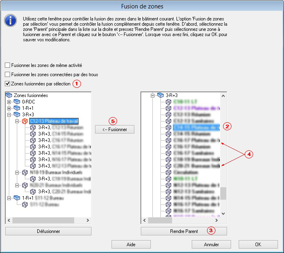Image resolution: width=284 pixels, height=253 pixels.
Task: Click the orange merged zone icon for C12-13
Action: pyautogui.click(x=24, y=121)
